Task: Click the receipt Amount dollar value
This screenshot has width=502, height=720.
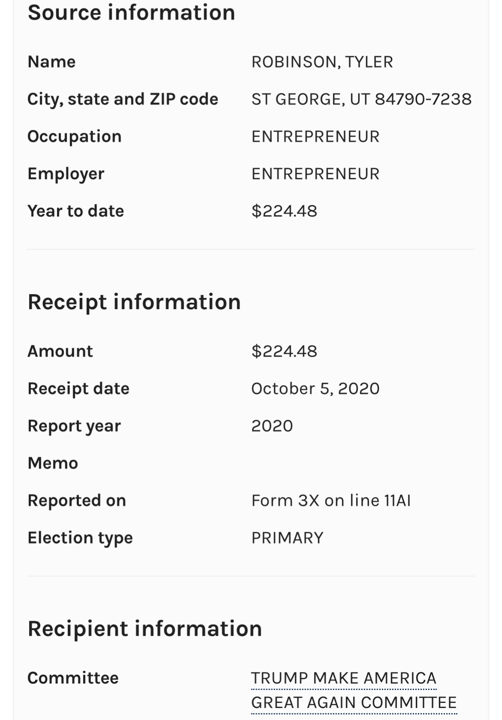Action: [x=284, y=351]
